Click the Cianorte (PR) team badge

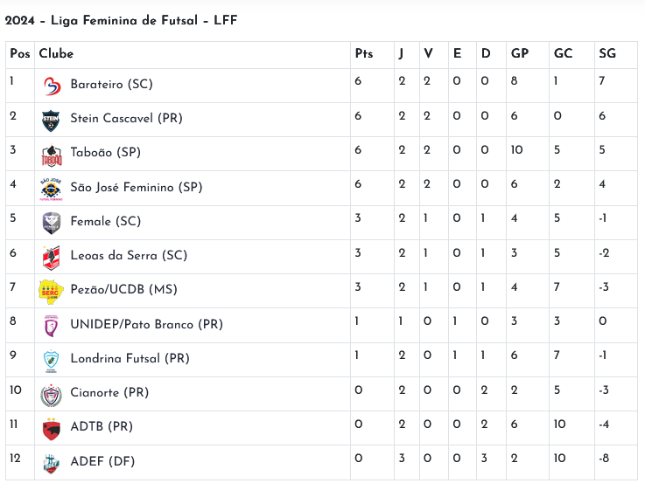click(52, 394)
